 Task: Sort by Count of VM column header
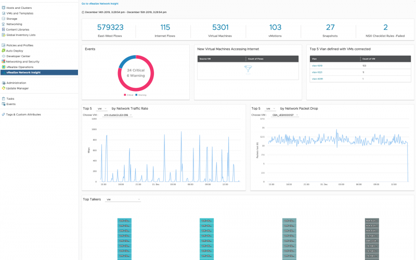pos(385,59)
